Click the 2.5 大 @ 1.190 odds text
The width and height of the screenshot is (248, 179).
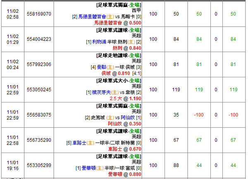pyautogui.click(x=125, y=99)
